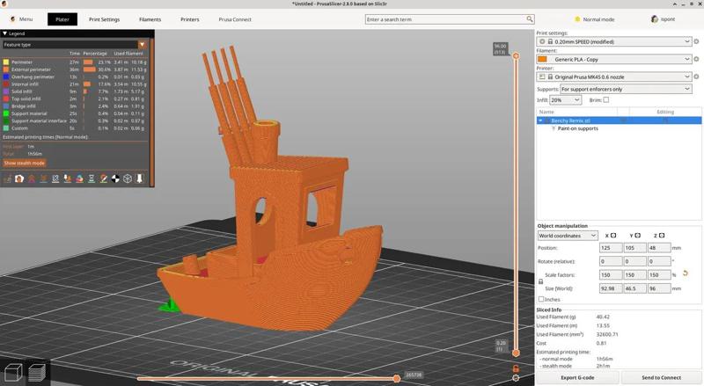Open the ispont account button
Viewport: 704px width, 386px height.
664,19
